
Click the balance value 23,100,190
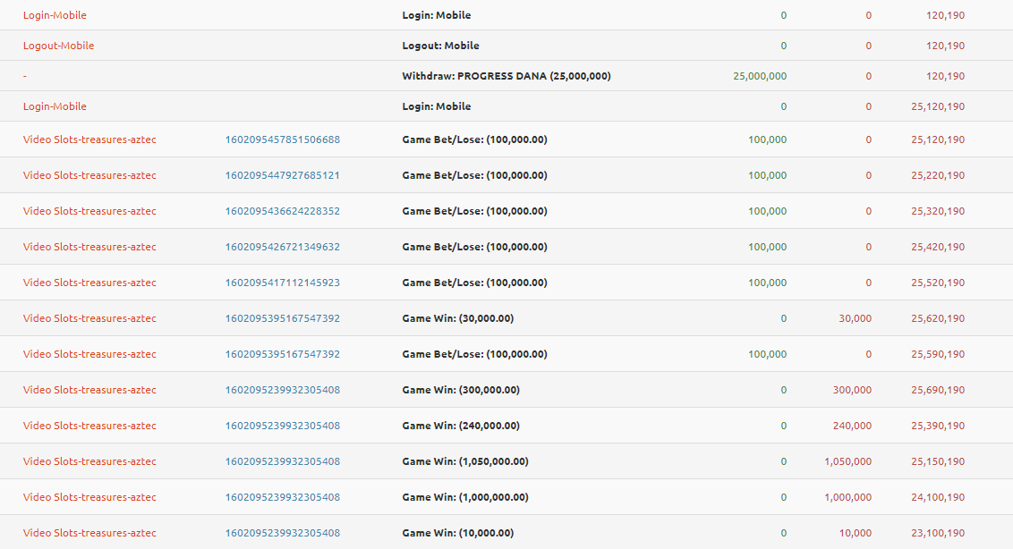938,533
